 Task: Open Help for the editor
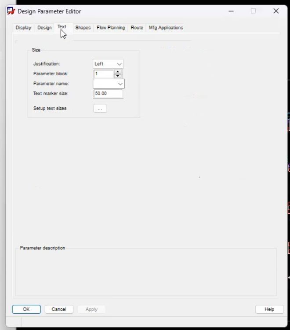269,309
